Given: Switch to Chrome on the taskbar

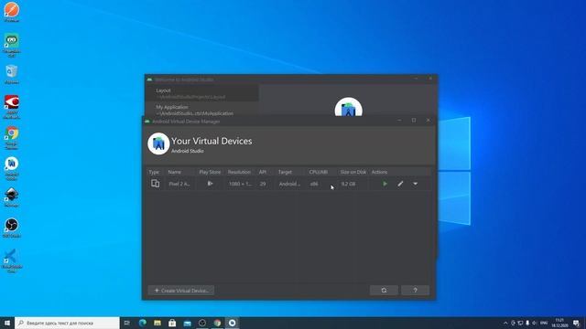Looking at the screenshot, I should 217,323.
